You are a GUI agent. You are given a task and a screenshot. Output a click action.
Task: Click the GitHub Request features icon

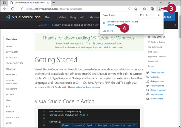[148, 90]
